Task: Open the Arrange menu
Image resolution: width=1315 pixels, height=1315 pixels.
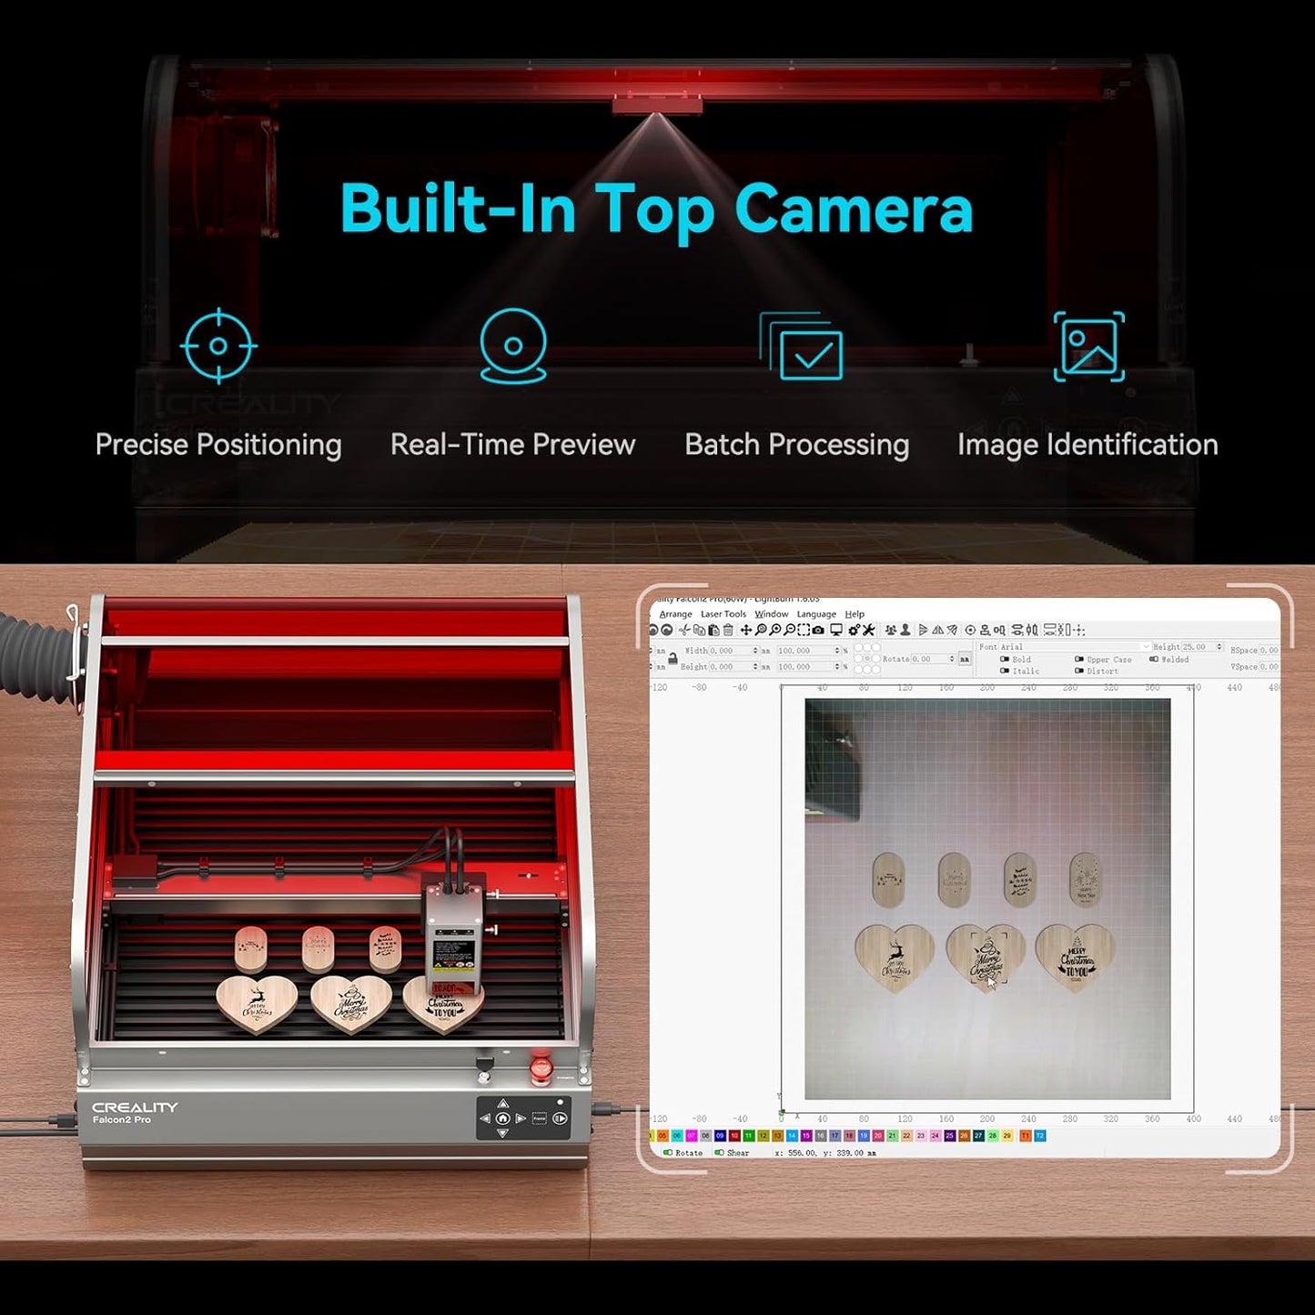Action: pos(676,614)
